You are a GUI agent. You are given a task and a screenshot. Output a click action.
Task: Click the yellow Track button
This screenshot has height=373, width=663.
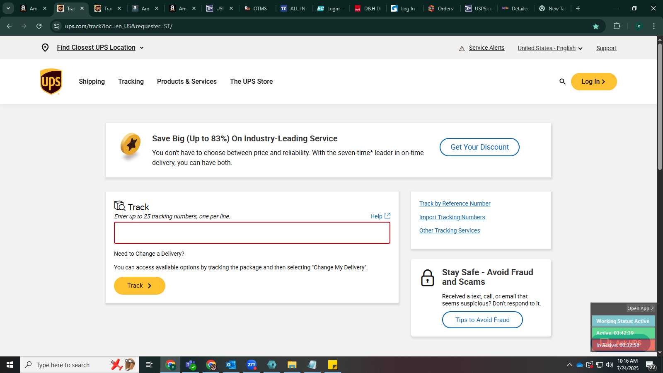click(140, 286)
